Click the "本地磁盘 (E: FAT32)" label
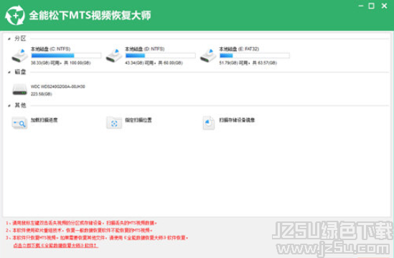 click(x=239, y=49)
